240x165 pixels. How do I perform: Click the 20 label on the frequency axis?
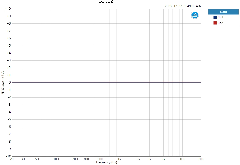[12, 159]
